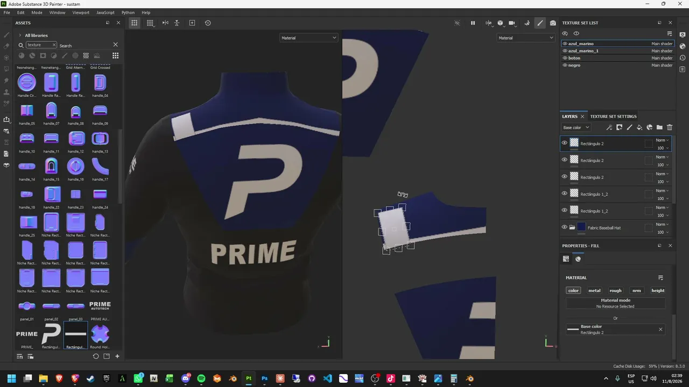Pause the viewport rendering
Image resolution: width=689 pixels, height=387 pixels.
473,23
